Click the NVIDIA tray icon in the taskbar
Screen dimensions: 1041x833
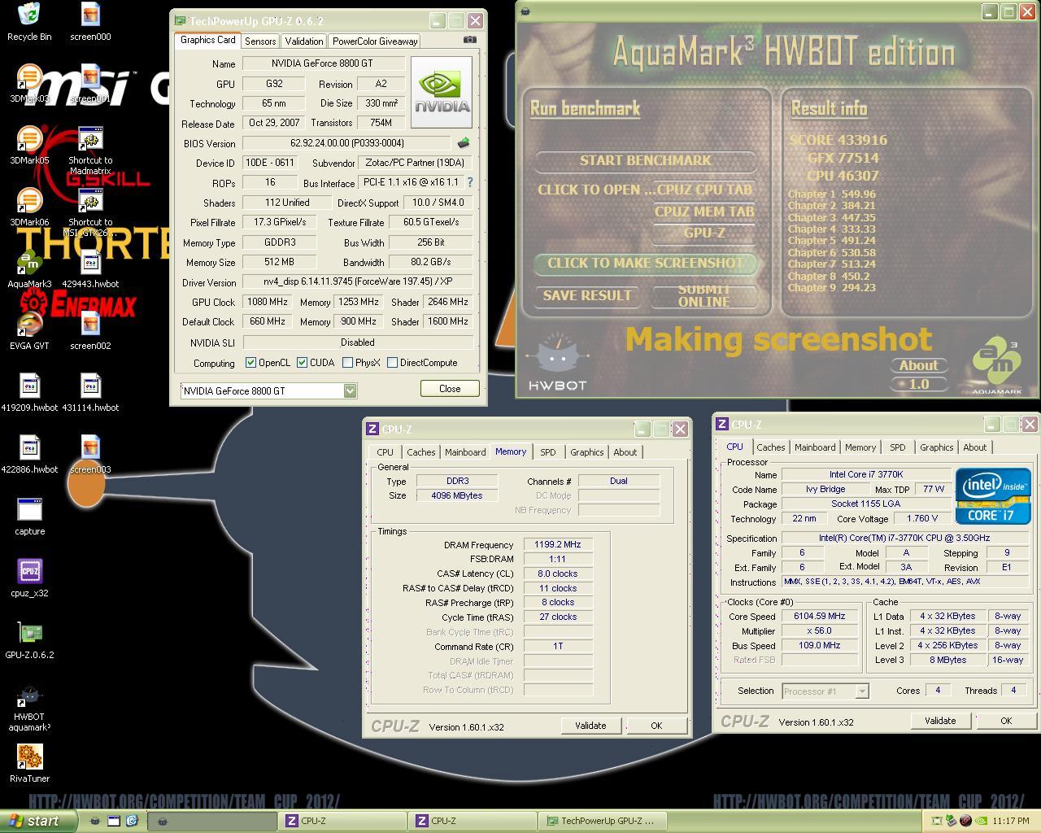click(x=981, y=821)
